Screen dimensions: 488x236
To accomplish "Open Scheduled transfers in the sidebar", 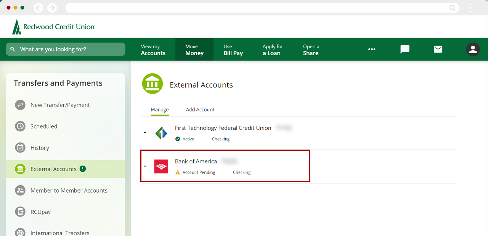I will point(66,126).
